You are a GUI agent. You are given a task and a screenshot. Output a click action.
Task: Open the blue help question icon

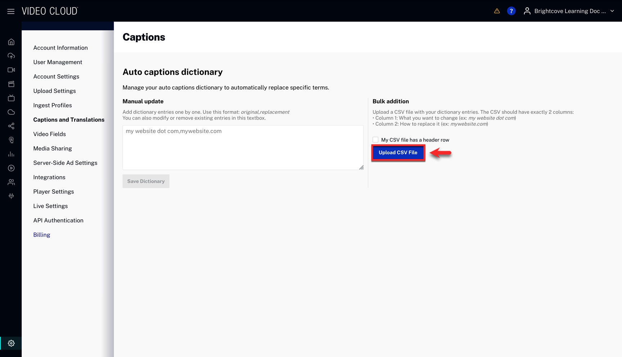pyautogui.click(x=511, y=11)
